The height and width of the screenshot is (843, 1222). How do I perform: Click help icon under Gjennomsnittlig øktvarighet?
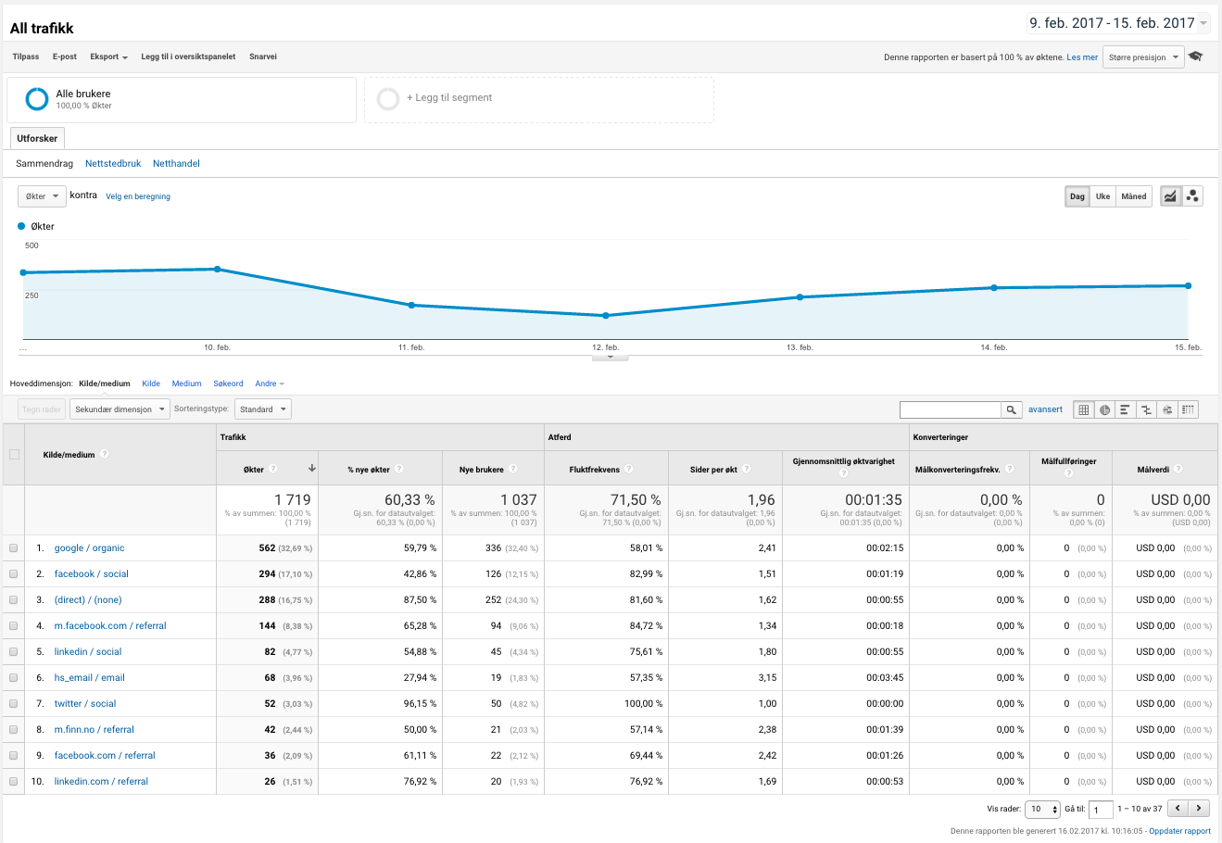[844, 473]
